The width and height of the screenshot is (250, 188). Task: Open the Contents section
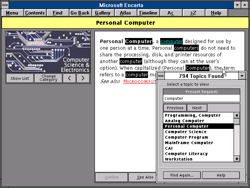(x=35, y=13)
